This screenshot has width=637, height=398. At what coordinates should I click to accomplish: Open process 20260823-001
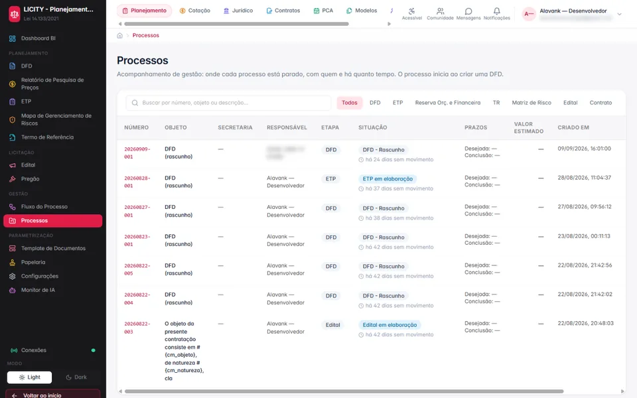point(137,240)
